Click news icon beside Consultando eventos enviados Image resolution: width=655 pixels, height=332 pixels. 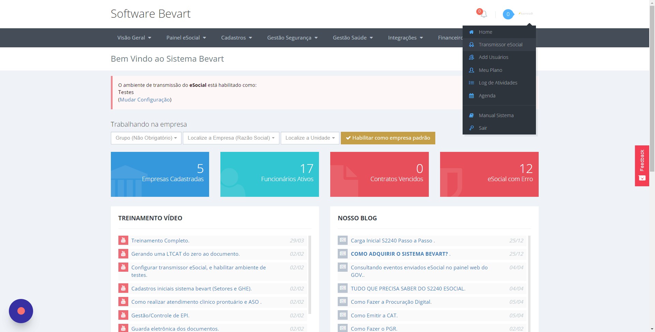(343, 267)
